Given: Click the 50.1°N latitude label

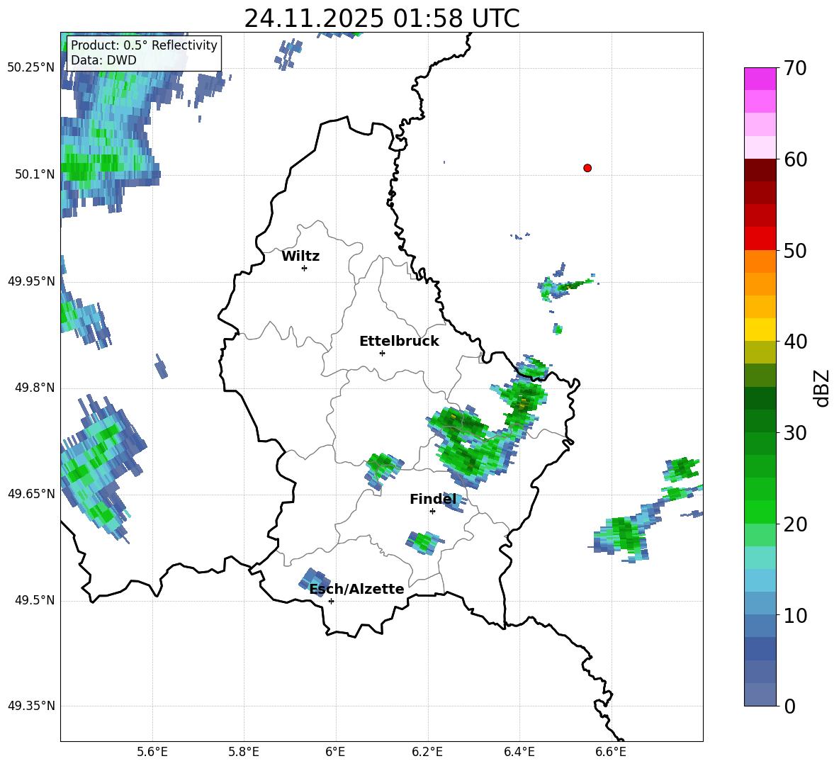Looking at the screenshot, I should click(x=35, y=174).
